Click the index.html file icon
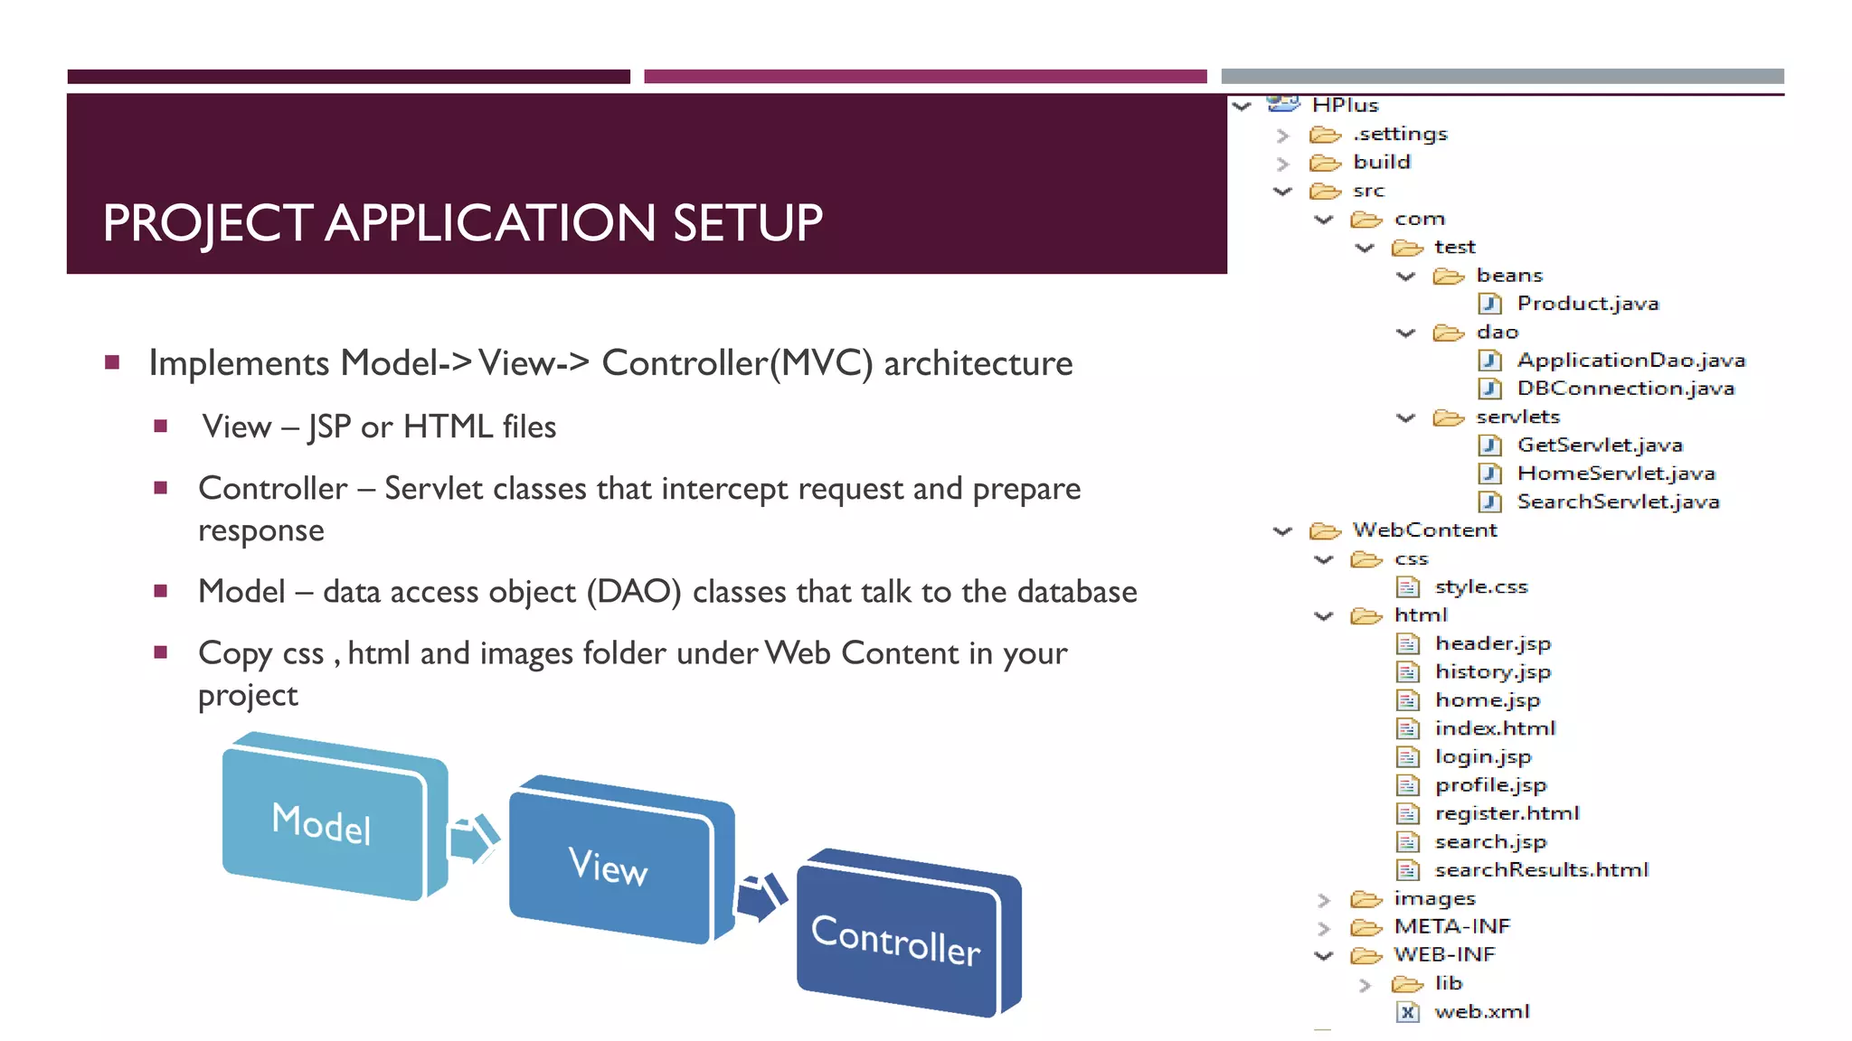Screen dimensions: 1852x1041 [x=1407, y=729]
